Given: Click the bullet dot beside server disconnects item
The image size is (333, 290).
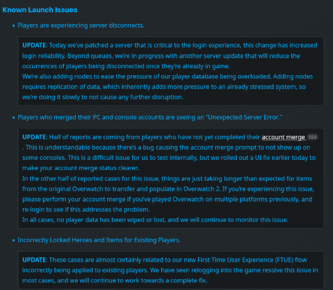Looking at the screenshot, I should point(14,26).
